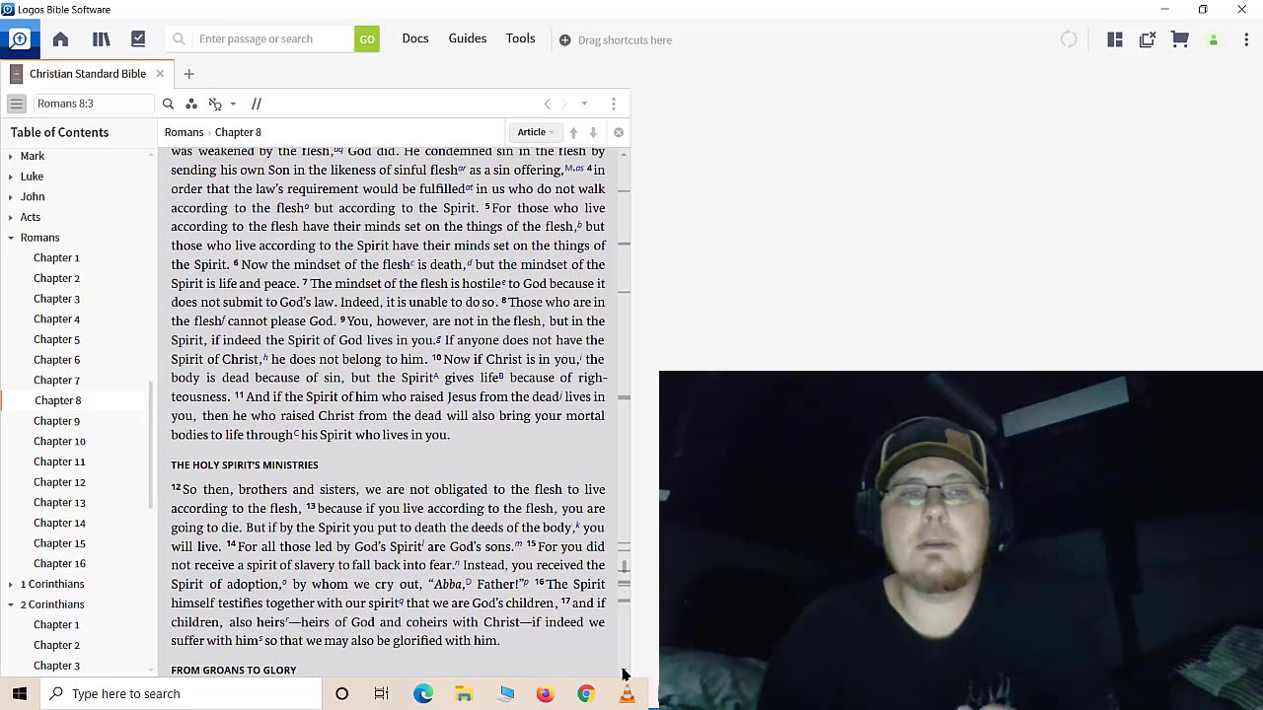The image size is (1263, 710).
Task: Click the search magnifier in the Bible panel toolbar
Action: [x=168, y=104]
